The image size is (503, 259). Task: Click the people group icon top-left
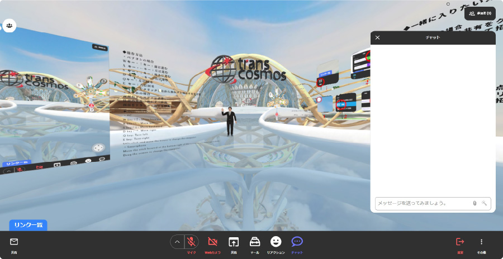[x=10, y=26]
